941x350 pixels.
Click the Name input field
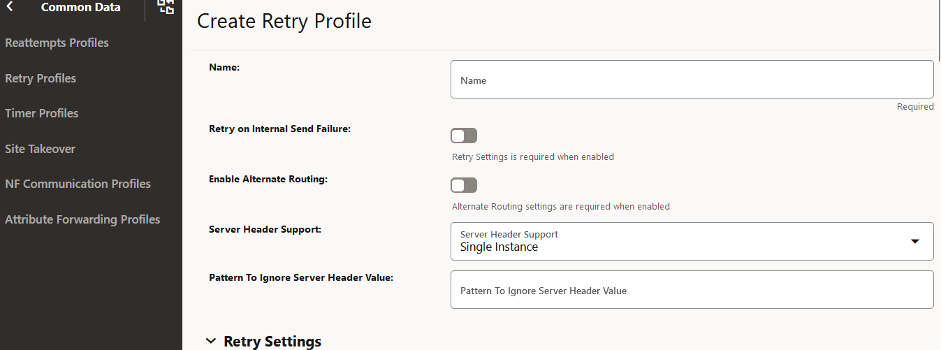click(x=692, y=80)
